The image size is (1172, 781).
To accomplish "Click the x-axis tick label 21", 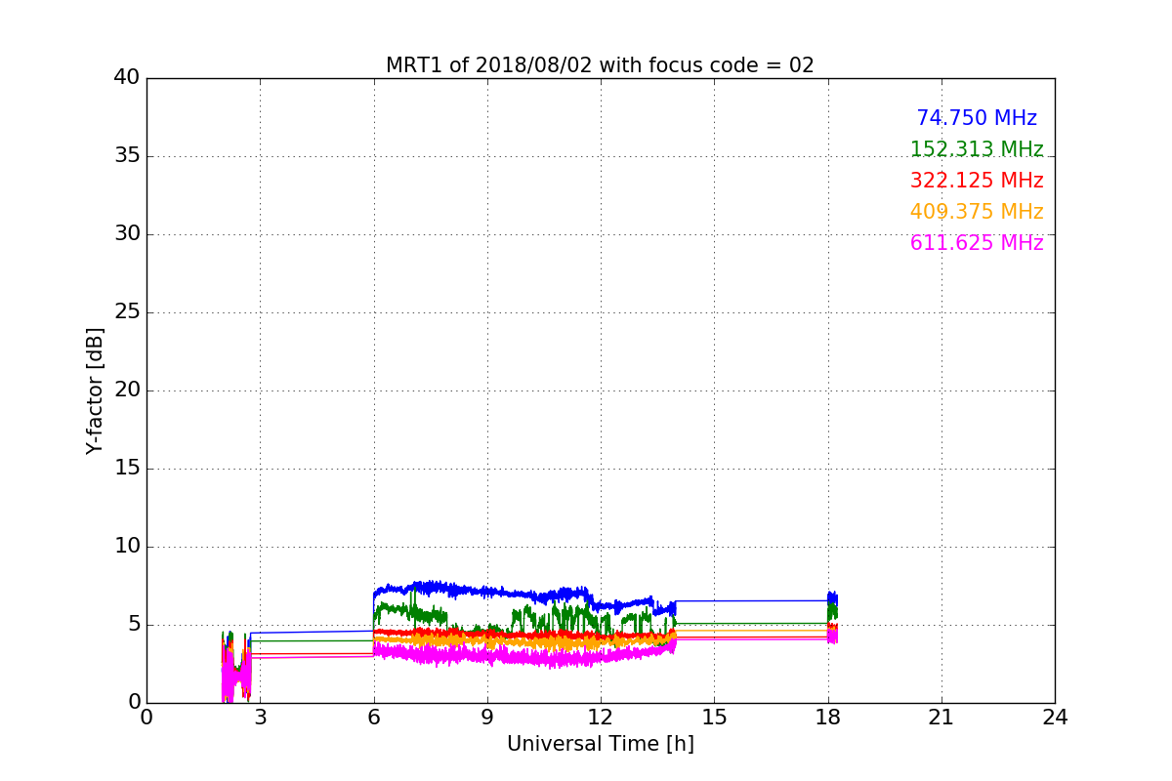I will [942, 717].
